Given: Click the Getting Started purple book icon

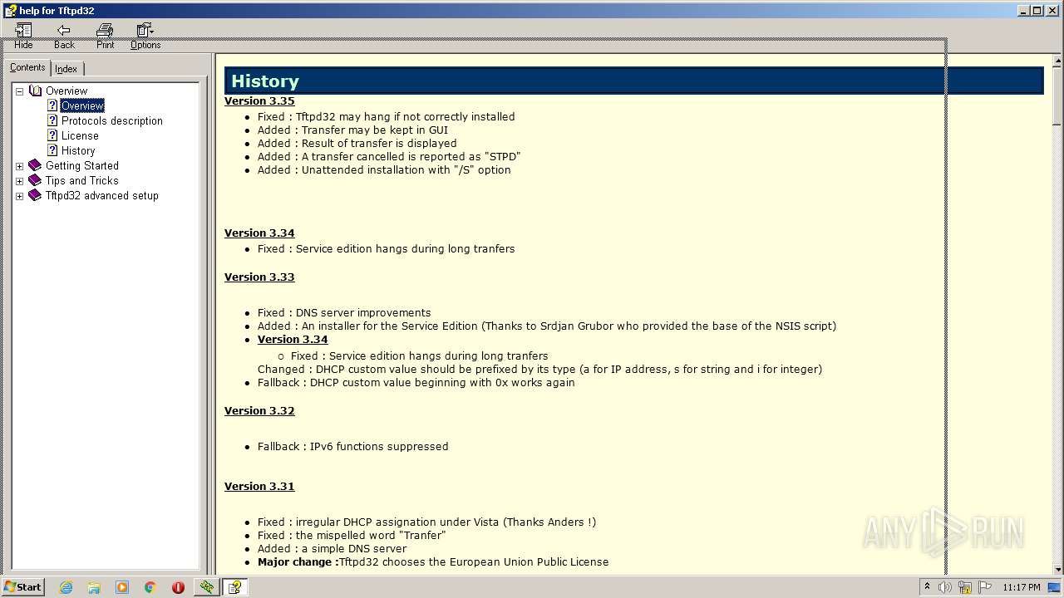Looking at the screenshot, I should (x=35, y=165).
